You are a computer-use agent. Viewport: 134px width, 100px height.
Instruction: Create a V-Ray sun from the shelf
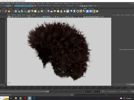pyautogui.click(x=64, y=11)
